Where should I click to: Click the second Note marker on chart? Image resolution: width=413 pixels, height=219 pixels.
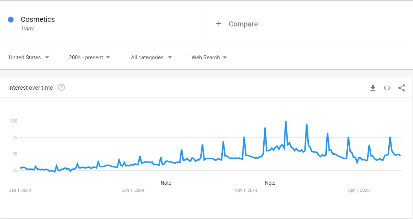click(270, 183)
